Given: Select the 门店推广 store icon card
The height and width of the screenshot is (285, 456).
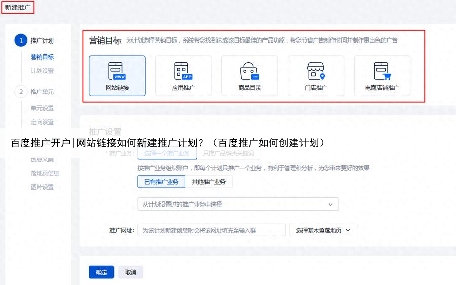Looking at the screenshot, I should point(316,76).
